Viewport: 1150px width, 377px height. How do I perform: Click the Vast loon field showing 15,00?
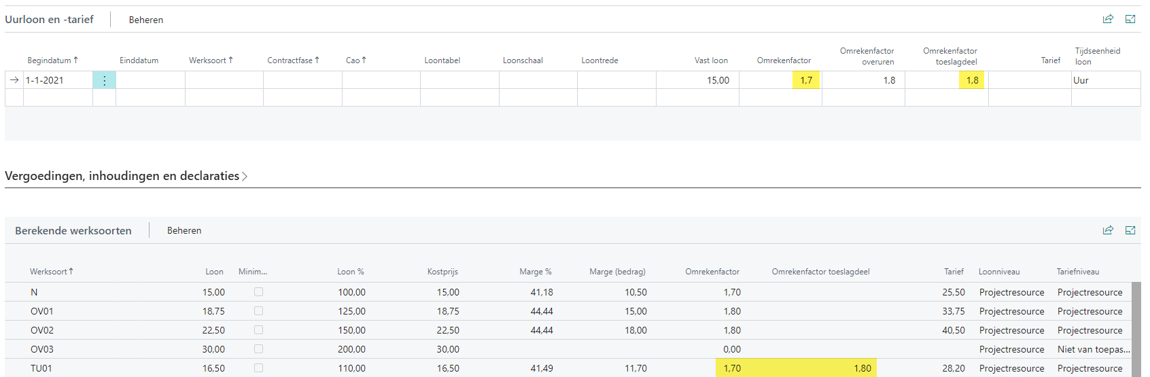coord(697,80)
